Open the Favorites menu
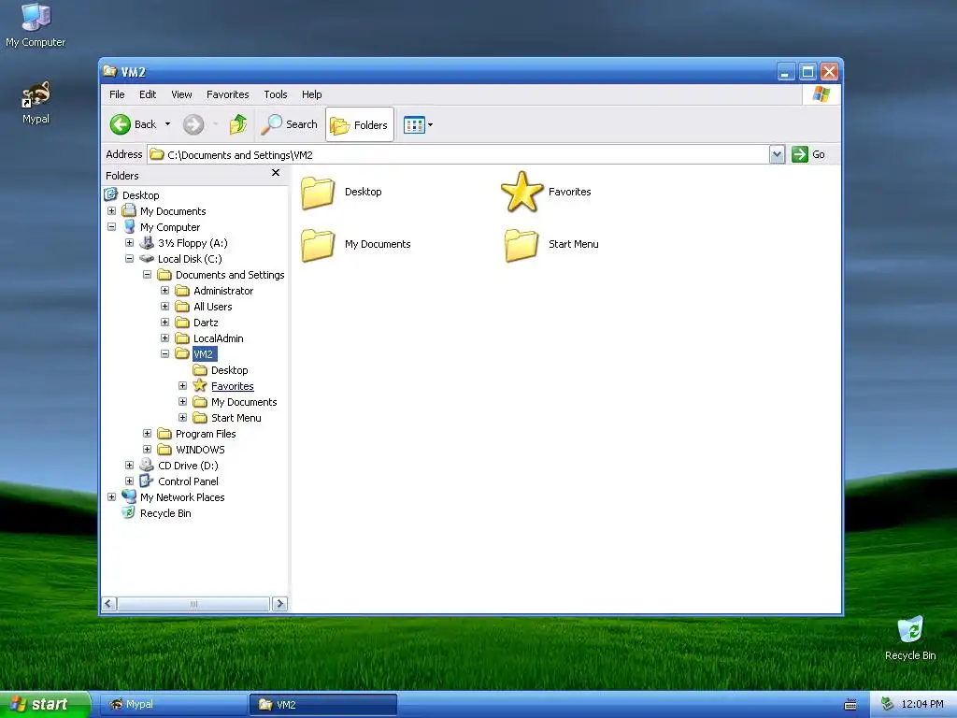Image resolution: width=957 pixels, height=718 pixels. coord(228,94)
